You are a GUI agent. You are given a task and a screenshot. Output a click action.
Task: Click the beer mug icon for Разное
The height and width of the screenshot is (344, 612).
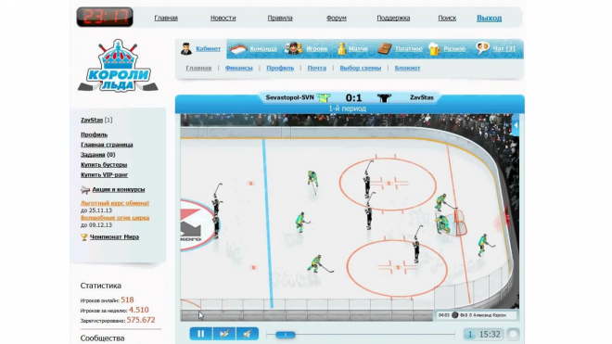point(434,49)
